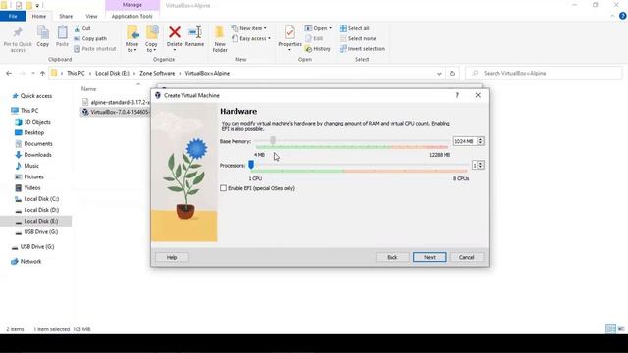Show file History
This screenshot has width=628, height=353.
318,49
